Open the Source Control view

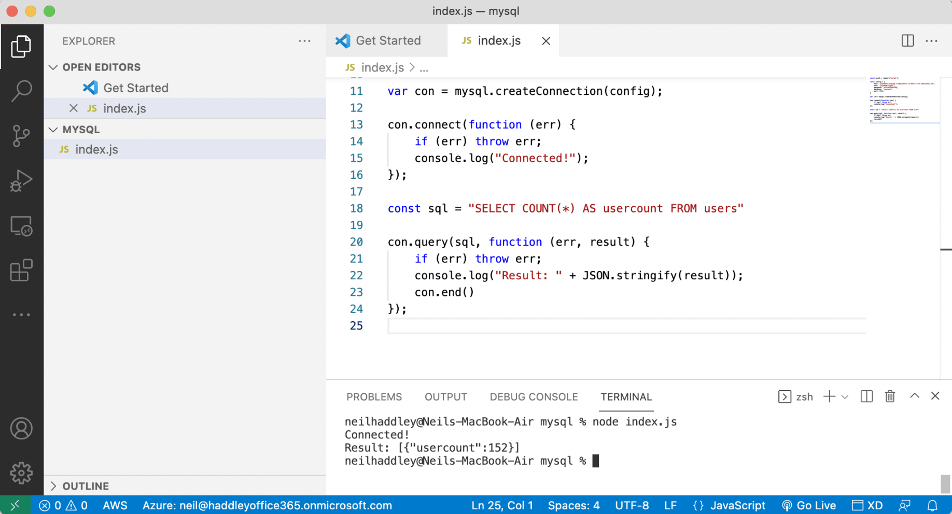coord(21,136)
